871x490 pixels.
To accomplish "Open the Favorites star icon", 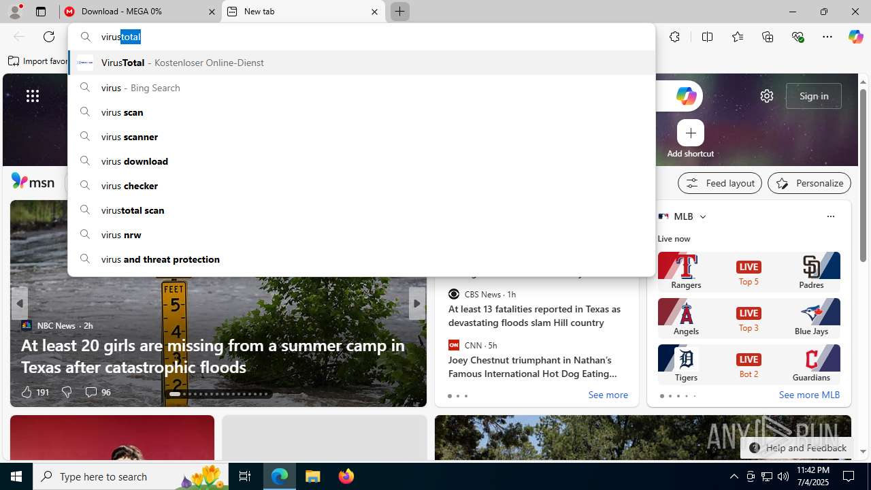I will (738, 37).
